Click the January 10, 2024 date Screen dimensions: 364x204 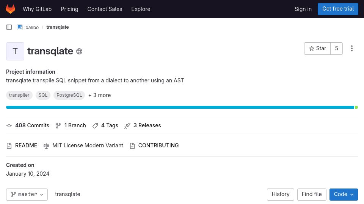(28, 174)
